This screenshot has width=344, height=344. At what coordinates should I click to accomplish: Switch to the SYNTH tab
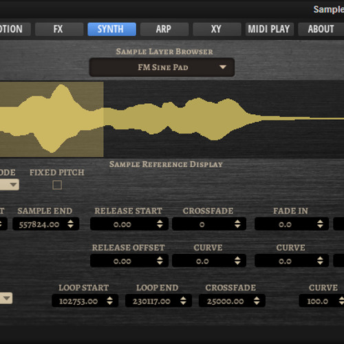point(111,29)
